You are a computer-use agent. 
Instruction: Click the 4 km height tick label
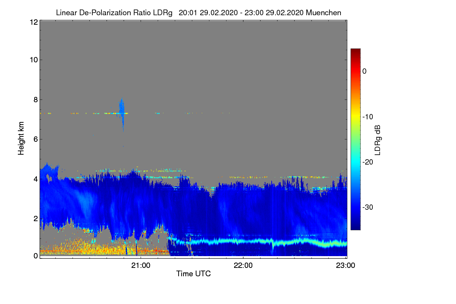click(35, 179)
